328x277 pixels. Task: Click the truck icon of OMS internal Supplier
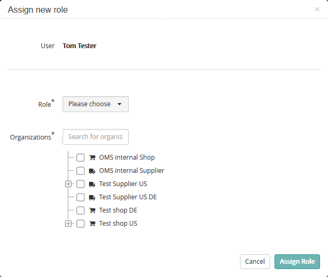[92, 171]
